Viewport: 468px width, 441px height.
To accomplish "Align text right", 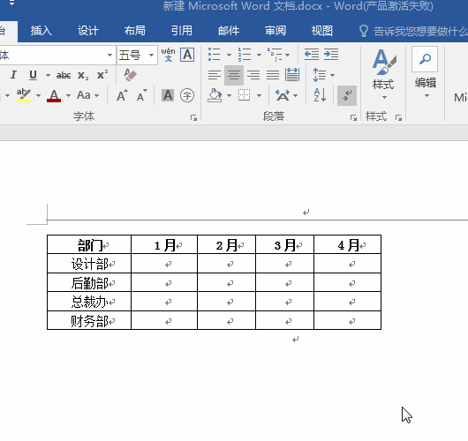I will pos(253,75).
